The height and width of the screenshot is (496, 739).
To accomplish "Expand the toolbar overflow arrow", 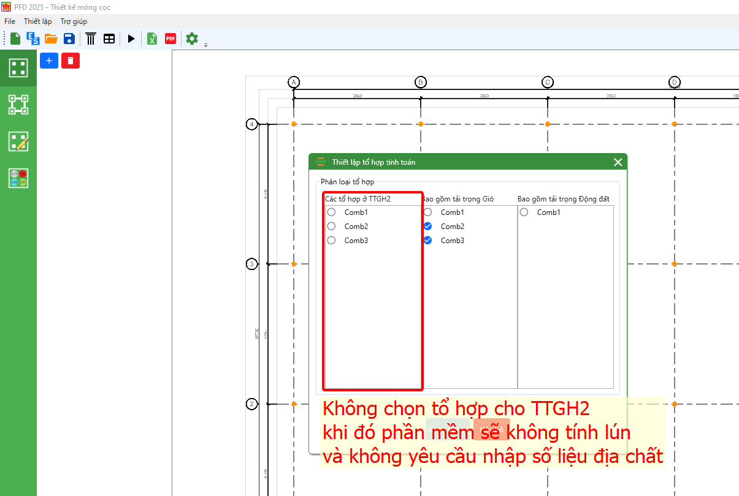I will point(206,45).
